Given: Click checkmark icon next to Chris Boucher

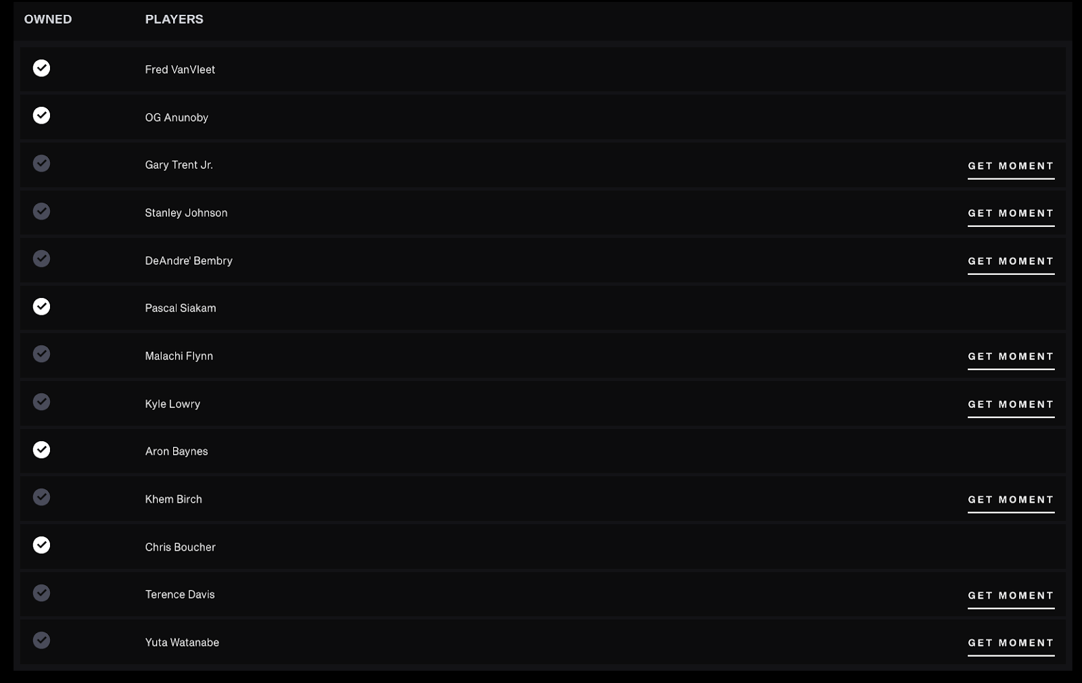Looking at the screenshot, I should click(41, 545).
